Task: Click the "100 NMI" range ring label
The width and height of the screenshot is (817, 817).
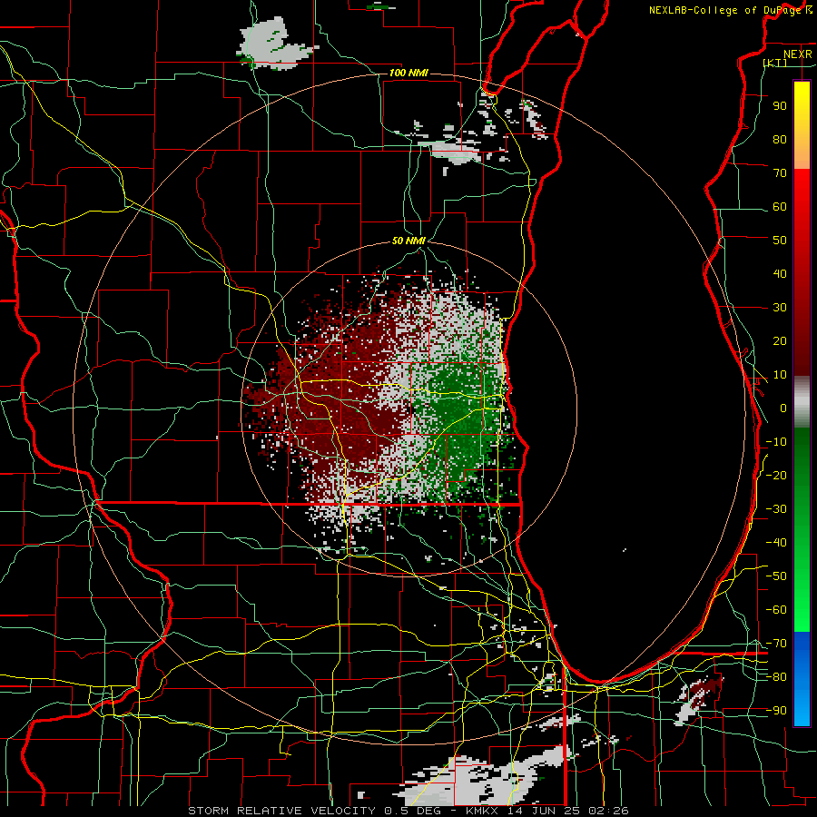Action: click(x=408, y=73)
